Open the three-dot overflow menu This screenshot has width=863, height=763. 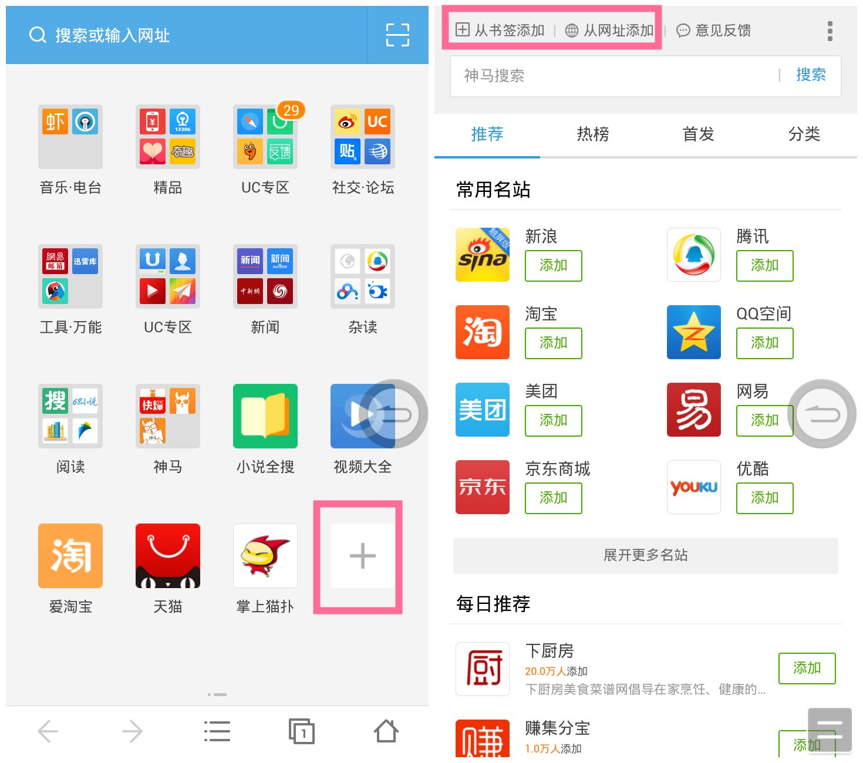(x=830, y=31)
